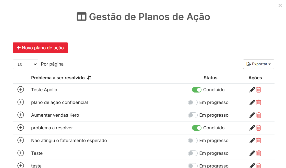The image size is (286, 168).
Task: Switch off problema a resolver Concluído toggle
Action: pyautogui.click(x=197, y=128)
